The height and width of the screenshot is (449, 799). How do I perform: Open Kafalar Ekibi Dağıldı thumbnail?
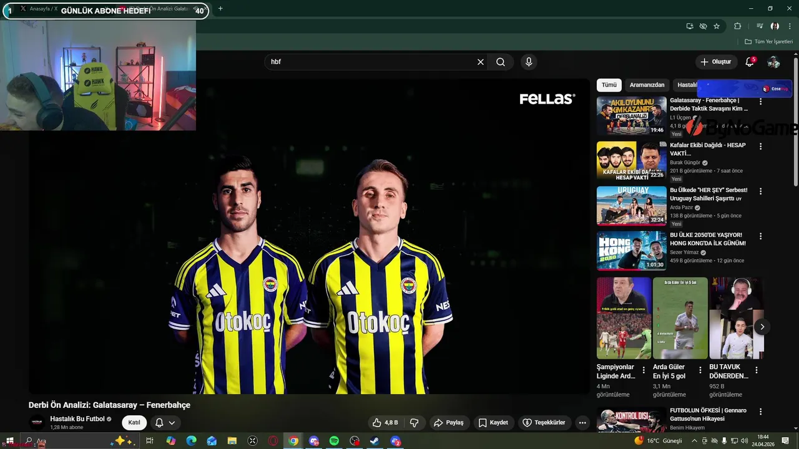[631, 160]
